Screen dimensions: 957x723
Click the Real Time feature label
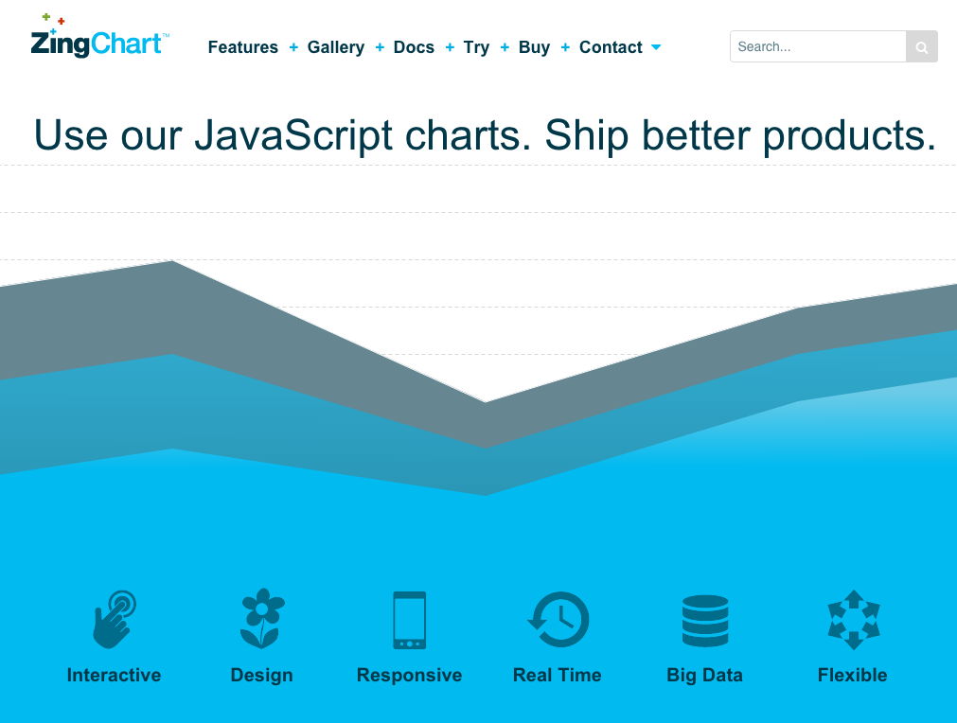[x=557, y=675]
